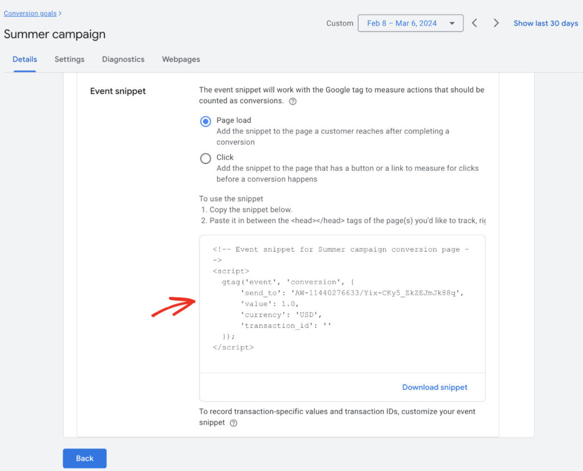Click the Summer campaign page heading
The width and height of the screenshot is (583, 471).
pos(55,34)
